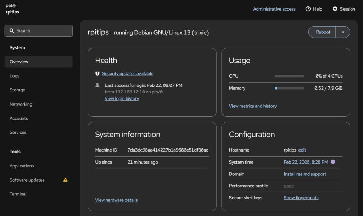The height and width of the screenshot is (216, 363).
Task: Open View login history link
Action: pyautogui.click(x=122, y=98)
